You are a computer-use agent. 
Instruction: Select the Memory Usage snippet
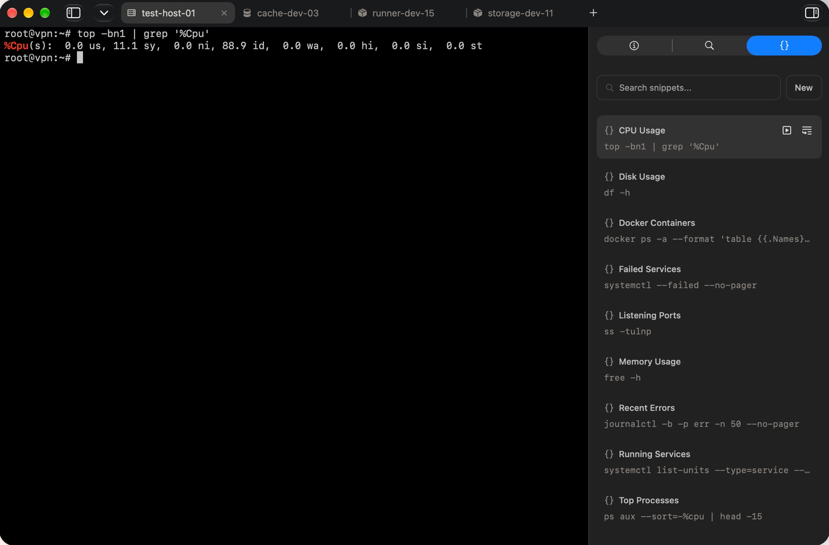(x=709, y=369)
